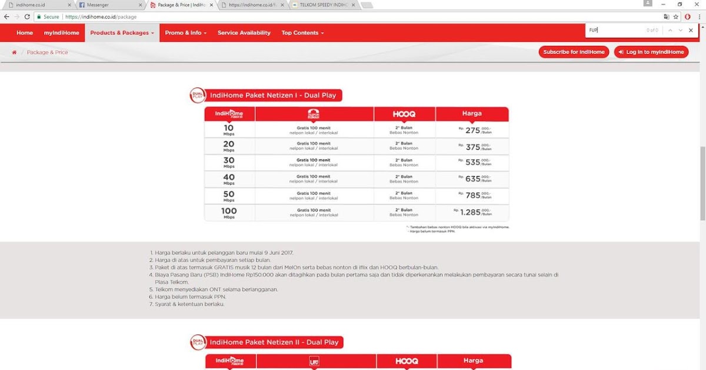The height and width of the screenshot is (370, 706).
Task: Open the Home menu item
Action: click(25, 33)
